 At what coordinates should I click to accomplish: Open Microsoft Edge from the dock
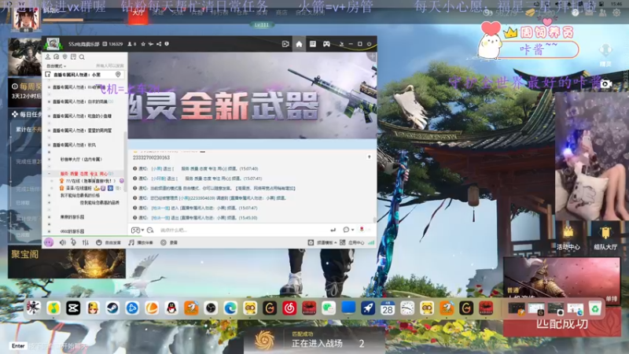click(230, 308)
